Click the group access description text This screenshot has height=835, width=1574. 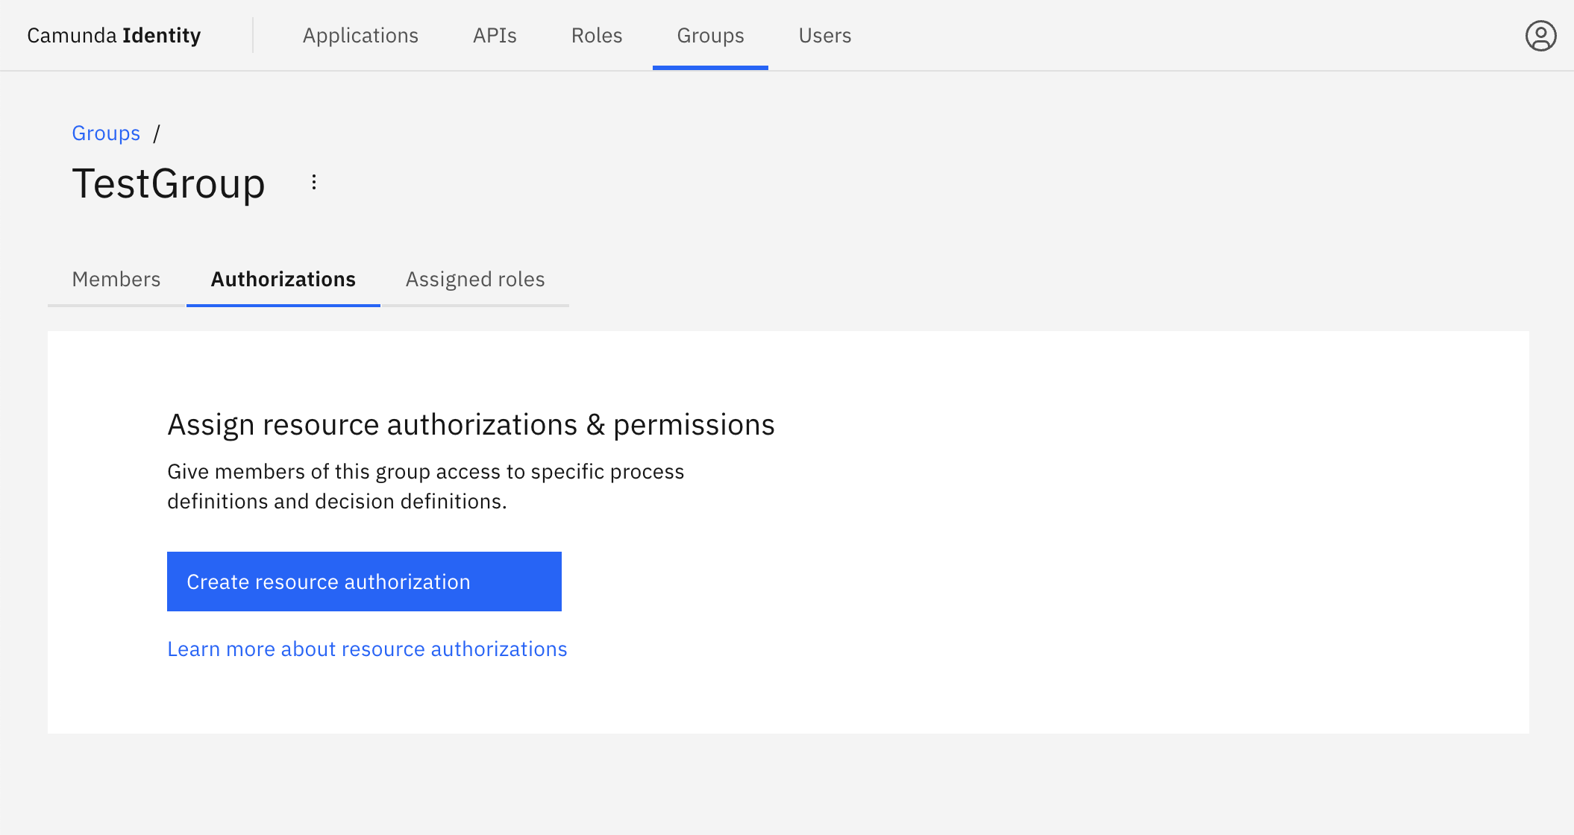(425, 485)
